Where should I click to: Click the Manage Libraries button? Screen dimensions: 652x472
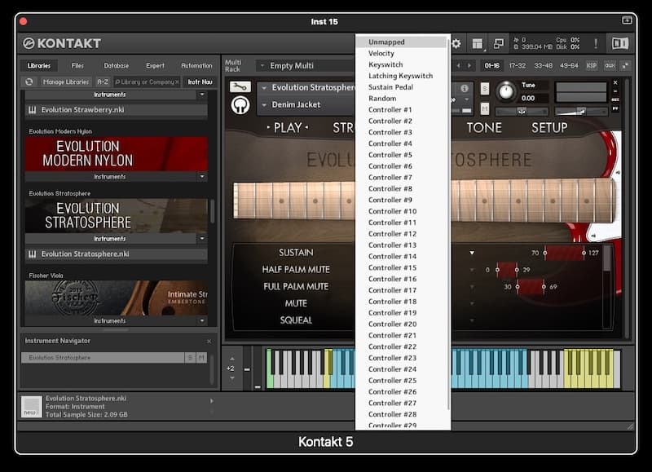point(66,82)
